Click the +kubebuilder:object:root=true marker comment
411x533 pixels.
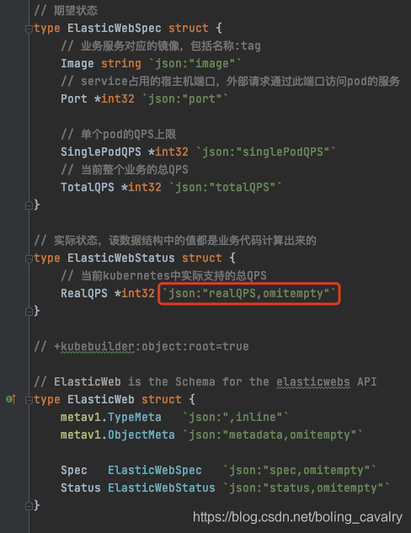[151, 346]
